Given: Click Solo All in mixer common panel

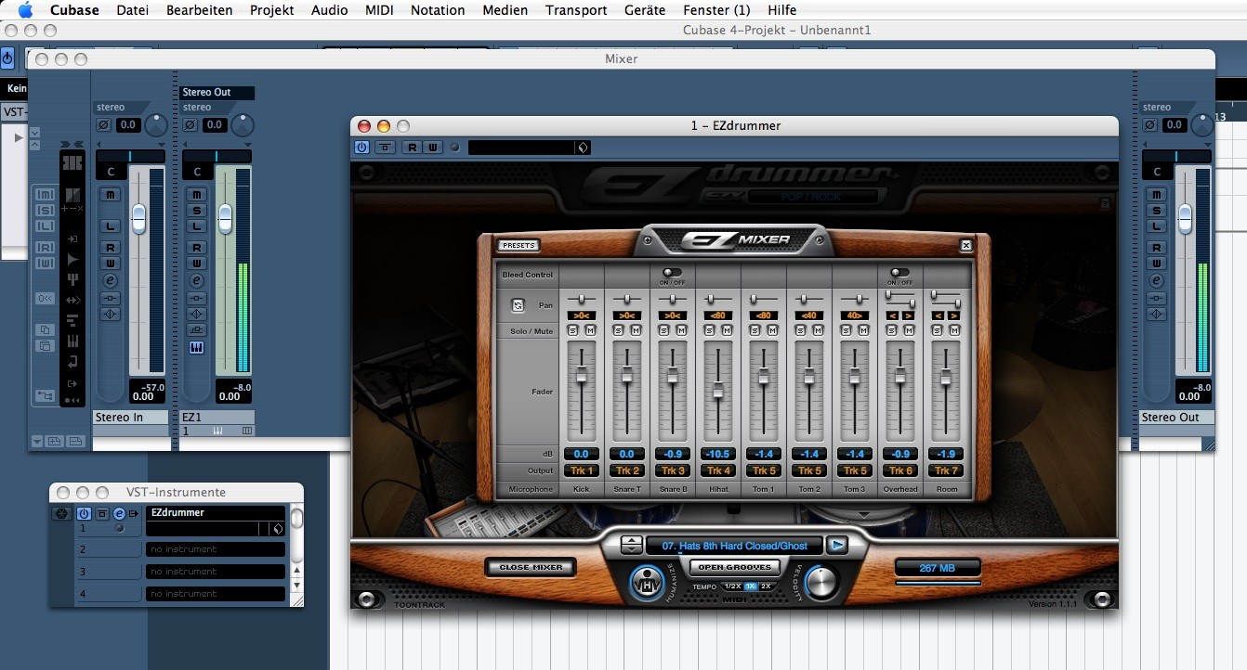Looking at the screenshot, I should pyautogui.click(x=46, y=210).
